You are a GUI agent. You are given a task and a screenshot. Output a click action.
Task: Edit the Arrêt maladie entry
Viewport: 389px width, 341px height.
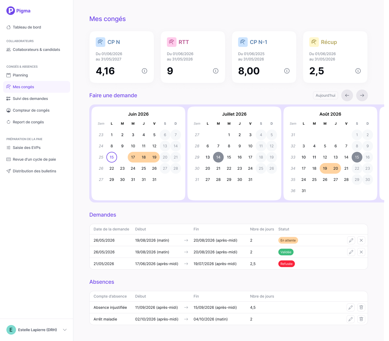click(351, 319)
